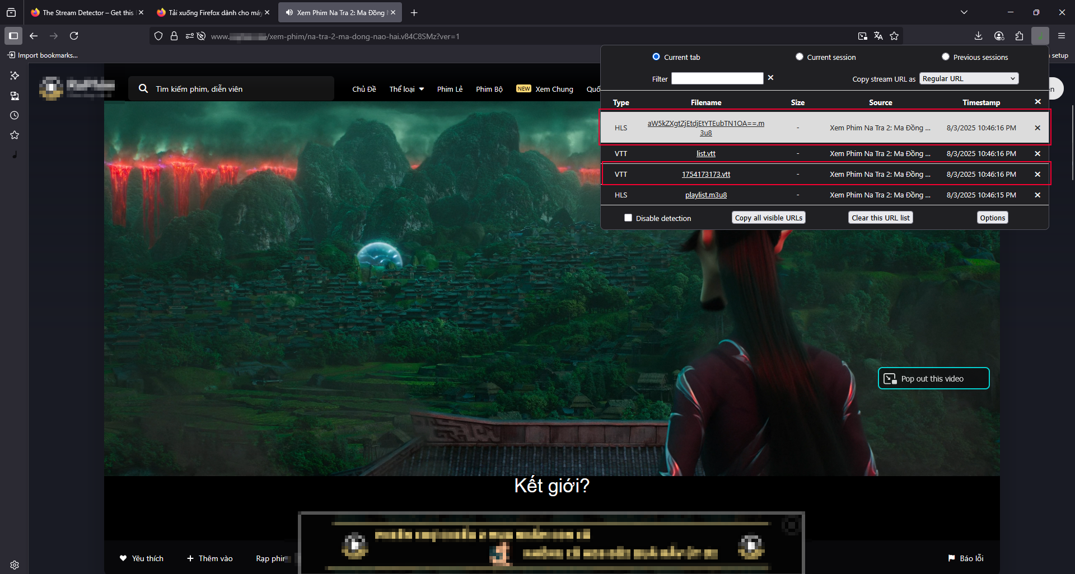The height and width of the screenshot is (574, 1075).
Task: Go back to the previous page
Action: click(34, 36)
